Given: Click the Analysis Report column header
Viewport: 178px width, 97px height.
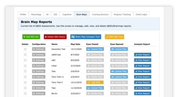Looking at the screenshot, I should point(142,44).
